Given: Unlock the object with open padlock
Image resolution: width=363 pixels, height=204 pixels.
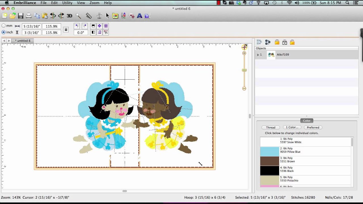Looking at the screenshot, I should coord(292,42).
